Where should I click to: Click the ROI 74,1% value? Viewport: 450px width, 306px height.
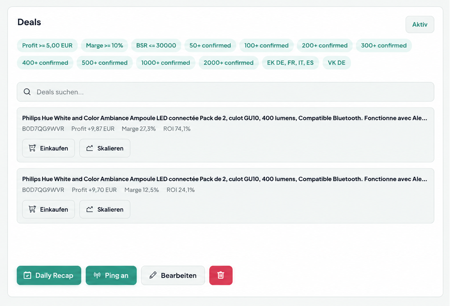click(x=177, y=129)
